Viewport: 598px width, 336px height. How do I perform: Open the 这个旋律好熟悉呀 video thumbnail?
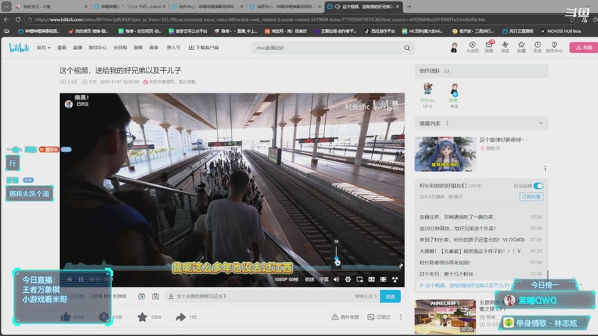coord(445,154)
